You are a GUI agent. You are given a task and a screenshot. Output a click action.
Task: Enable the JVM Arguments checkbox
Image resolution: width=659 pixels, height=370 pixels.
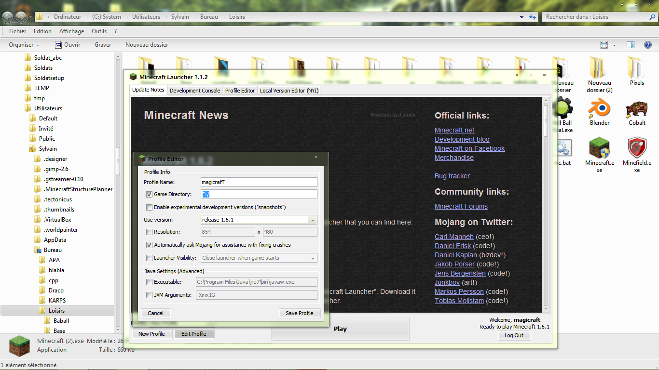[149, 295]
